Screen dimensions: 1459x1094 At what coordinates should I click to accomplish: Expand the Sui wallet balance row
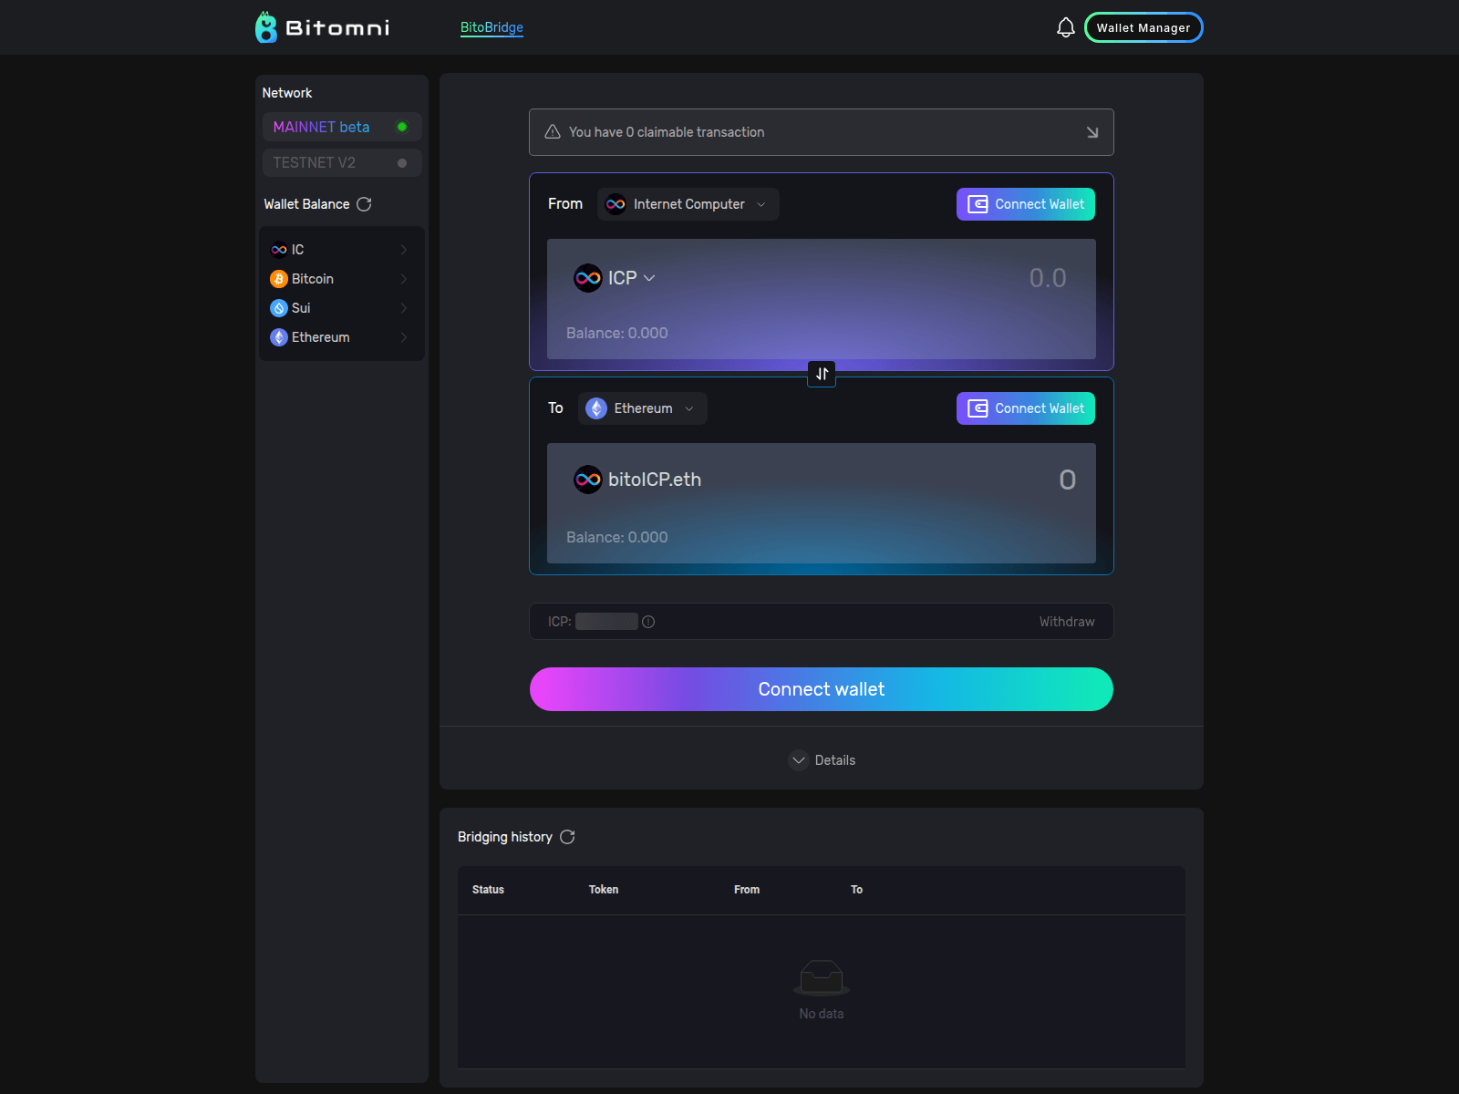[x=342, y=308]
